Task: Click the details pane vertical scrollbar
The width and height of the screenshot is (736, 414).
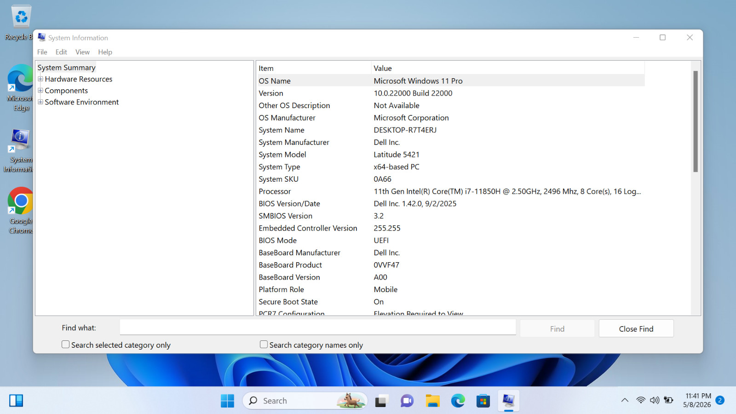Action: [696, 188]
